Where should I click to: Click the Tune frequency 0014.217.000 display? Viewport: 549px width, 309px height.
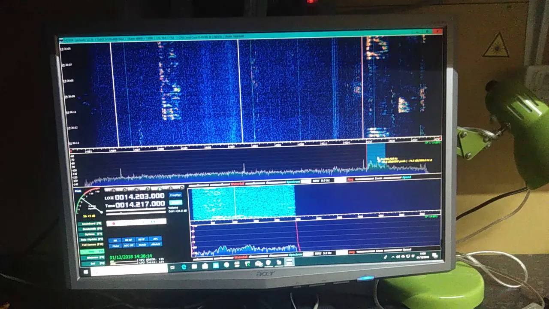pos(140,205)
